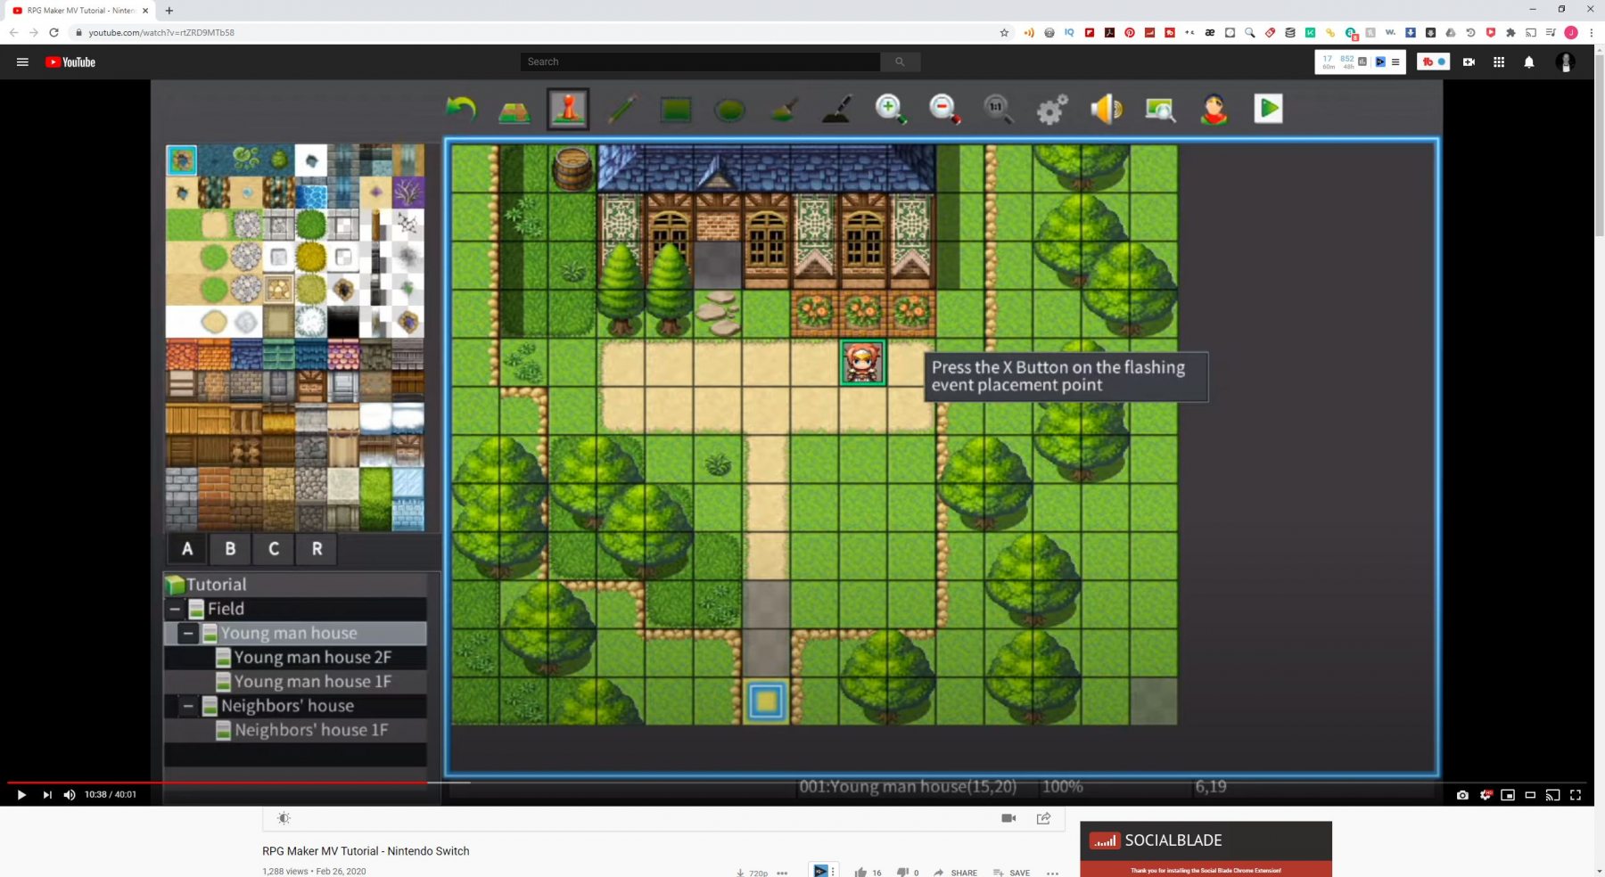1605x877 pixels.
Task: Click the zoom out magnifier
Action: [x=944, y=109]
